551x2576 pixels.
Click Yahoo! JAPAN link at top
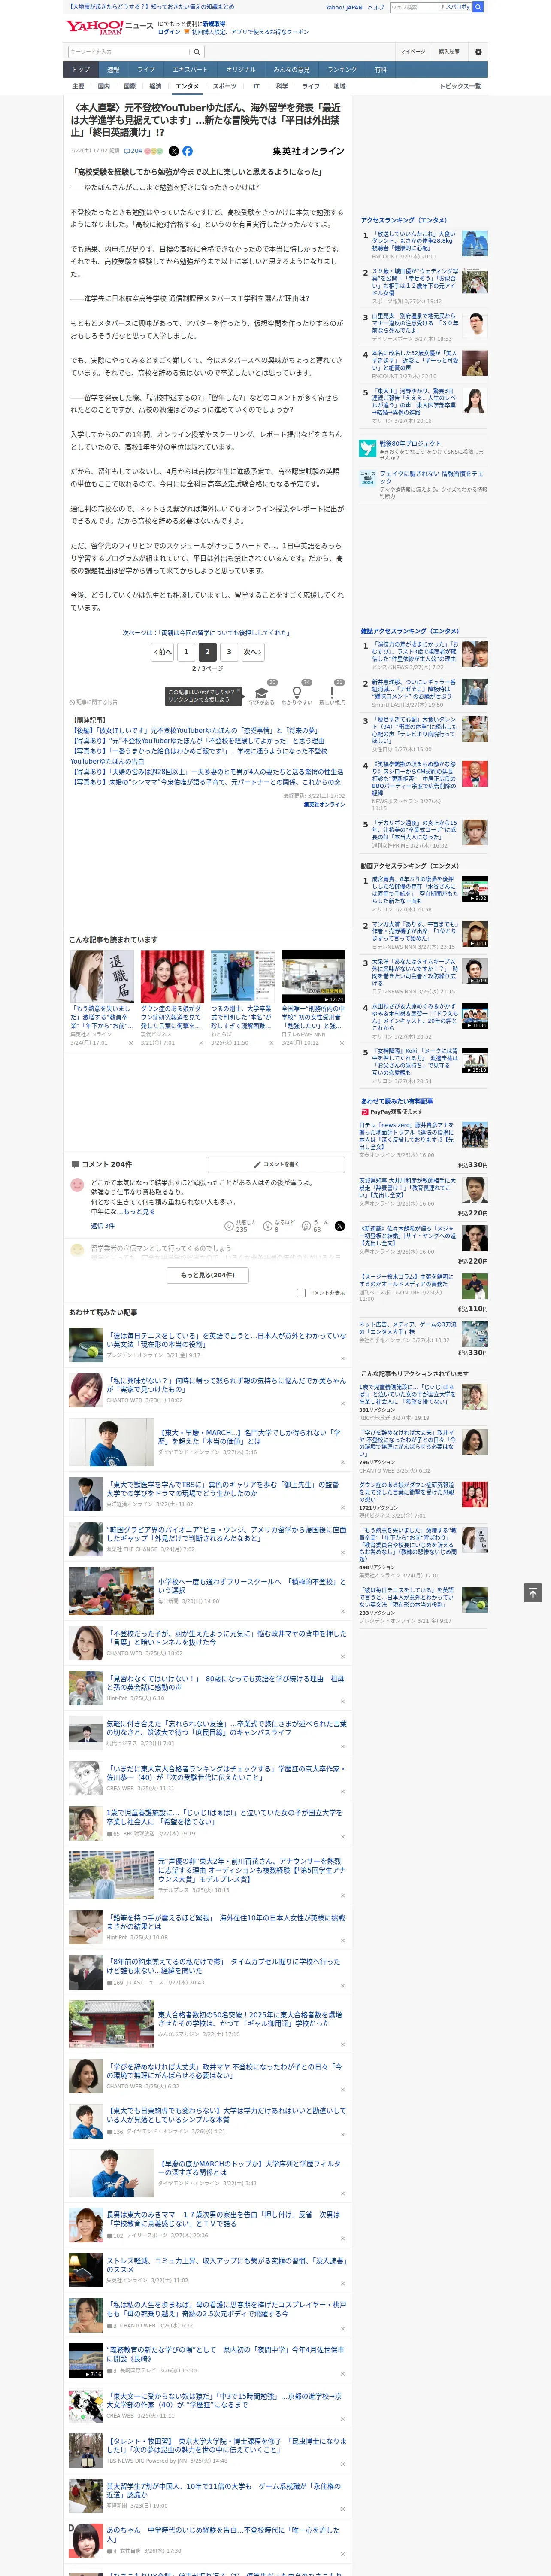[x=344, y=7]
